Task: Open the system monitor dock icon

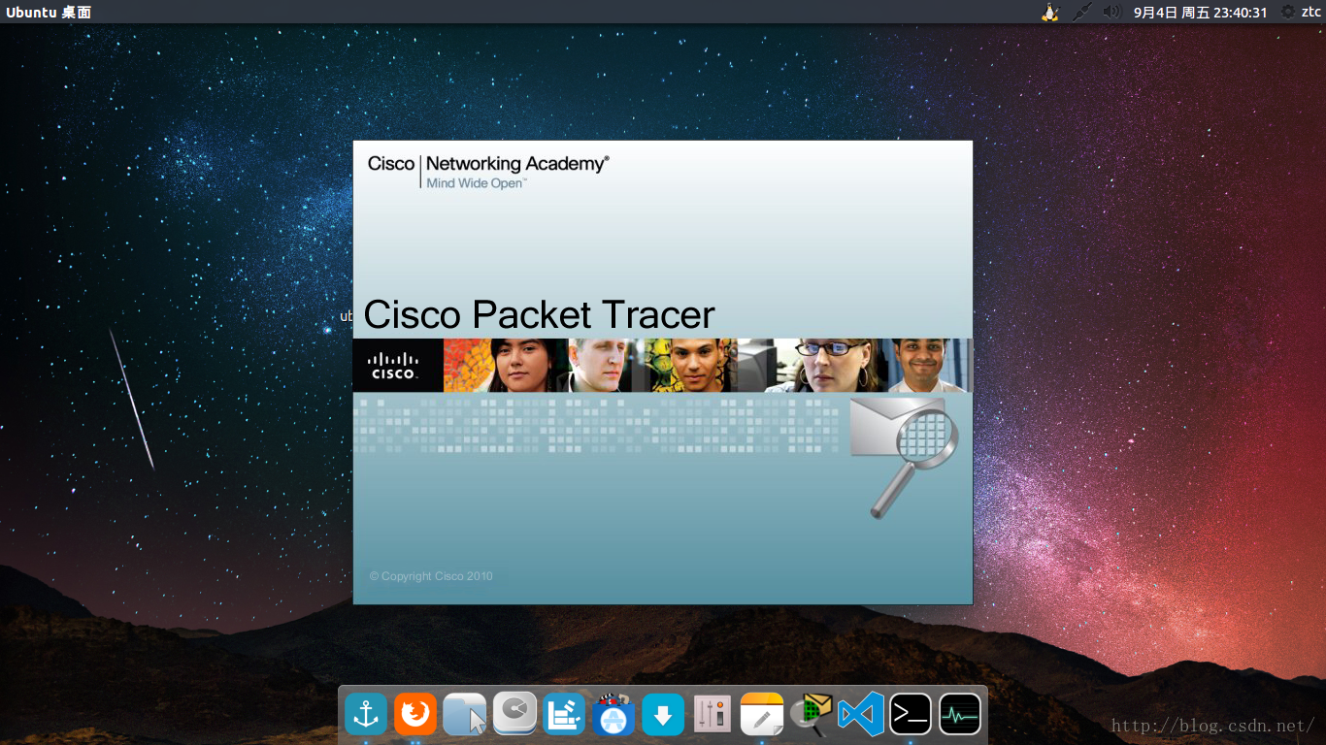Action: (x=960, y=715)
